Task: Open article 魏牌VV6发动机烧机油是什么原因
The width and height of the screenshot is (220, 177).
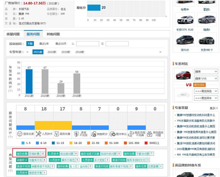Action: pyautogui.click(x=196, y=126)
